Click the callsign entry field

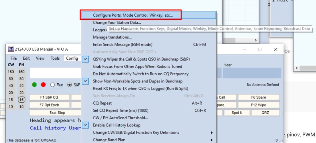(x=56, y=73)
